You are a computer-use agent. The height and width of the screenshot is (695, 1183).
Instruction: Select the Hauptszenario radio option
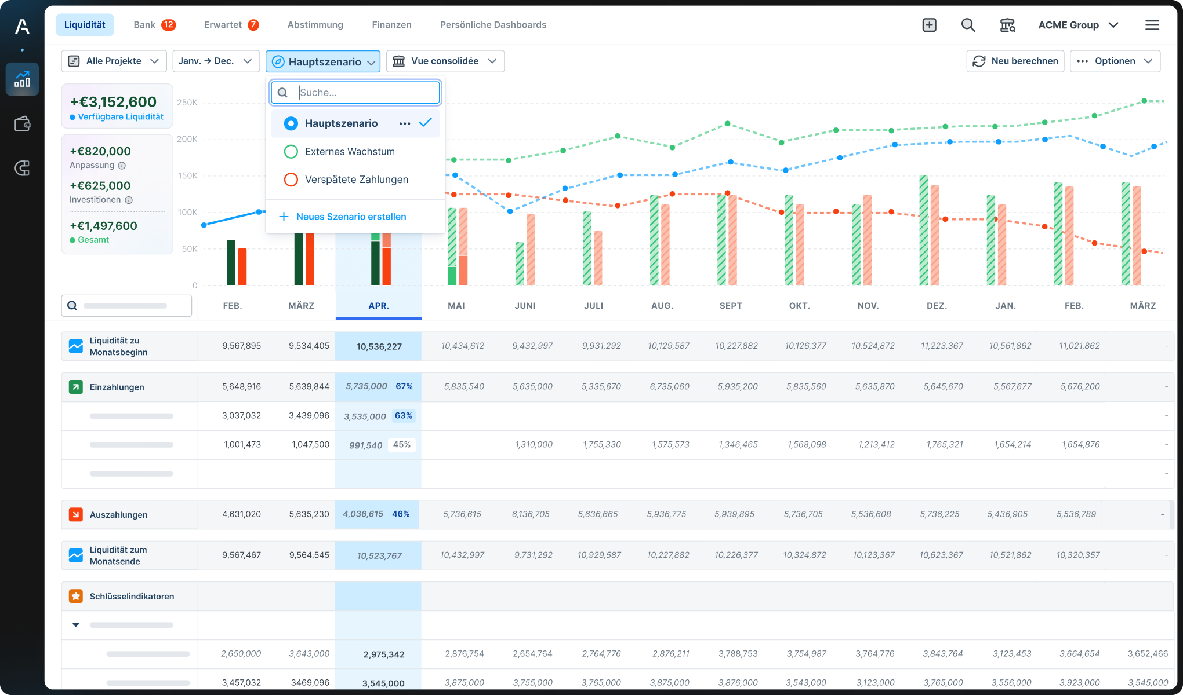click(291, 123)
